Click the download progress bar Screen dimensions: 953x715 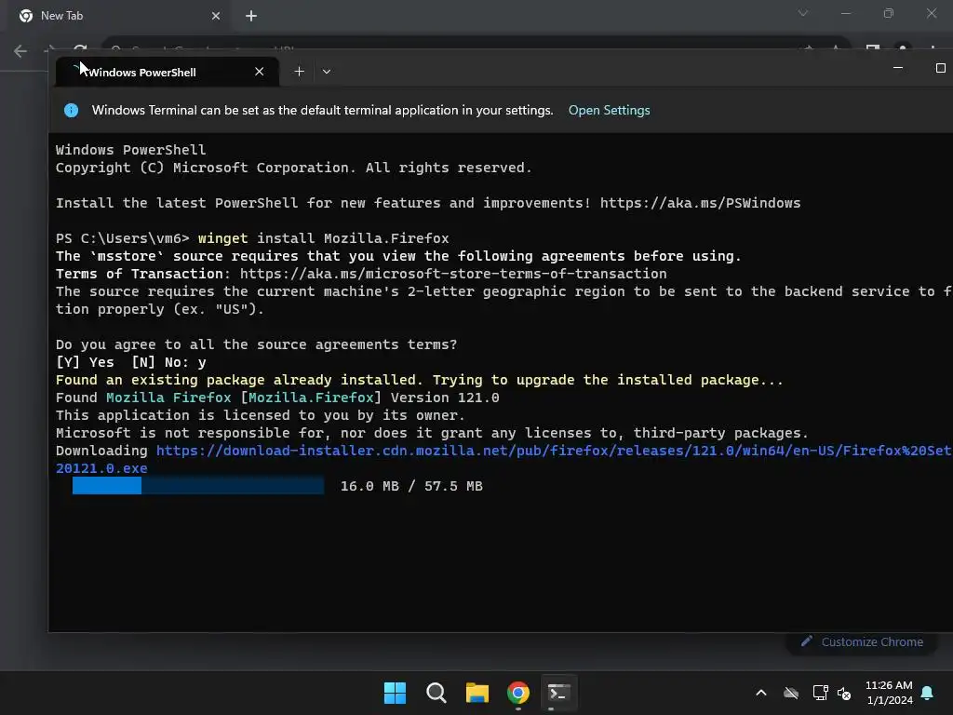click(x=198, y=486)
